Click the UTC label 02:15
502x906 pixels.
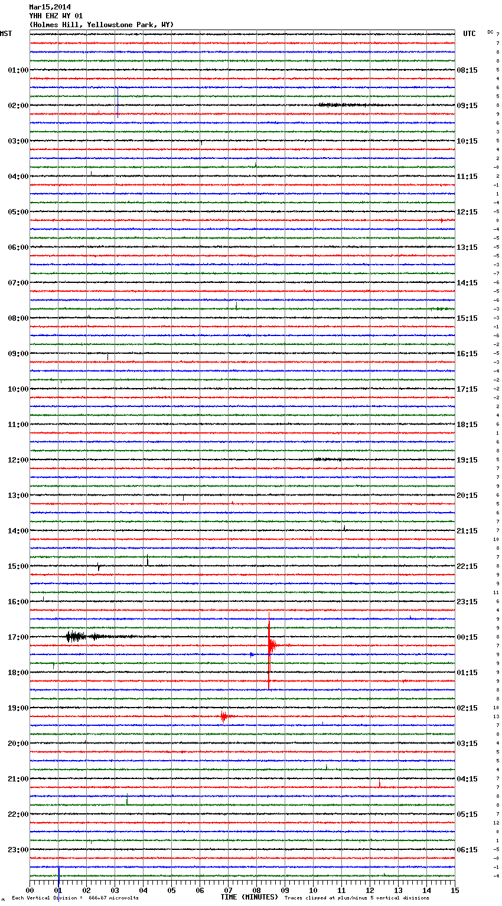[467, 708]
